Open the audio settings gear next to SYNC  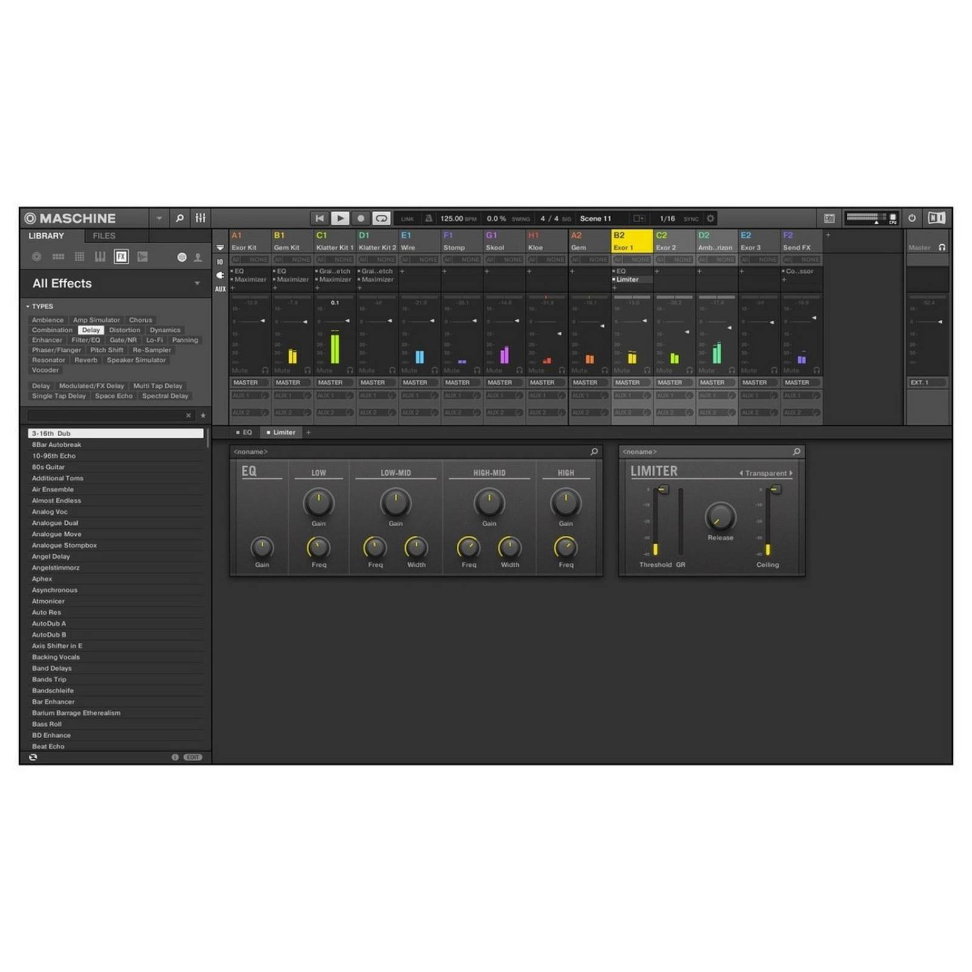click(x=709, y=218)
